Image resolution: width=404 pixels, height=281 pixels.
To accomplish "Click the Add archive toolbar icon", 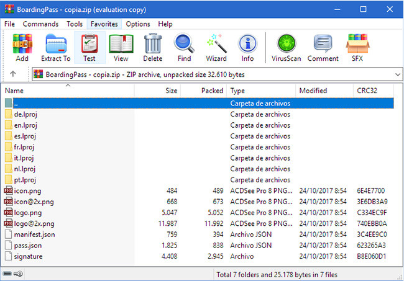I will click(x=22, y=47).
